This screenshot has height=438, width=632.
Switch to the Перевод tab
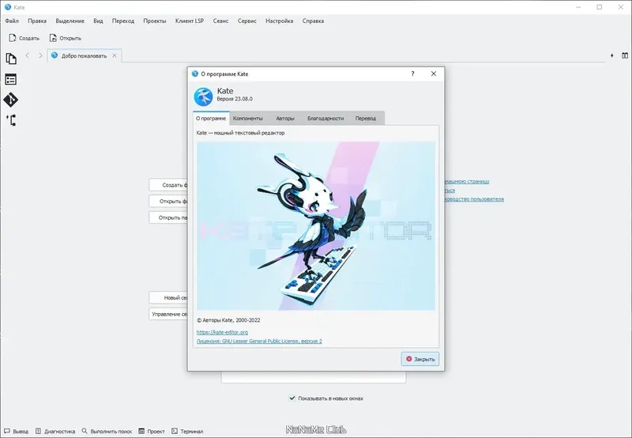[366, 118]
